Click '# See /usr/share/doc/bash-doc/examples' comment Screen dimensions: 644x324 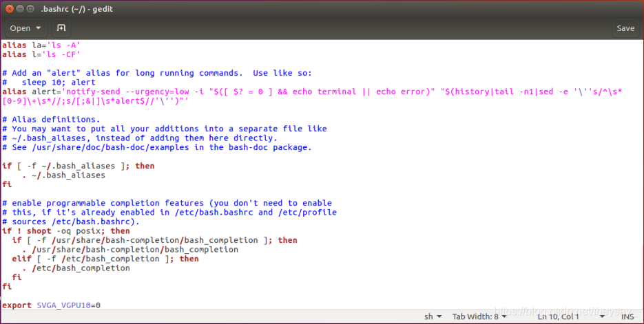[157, 147]
